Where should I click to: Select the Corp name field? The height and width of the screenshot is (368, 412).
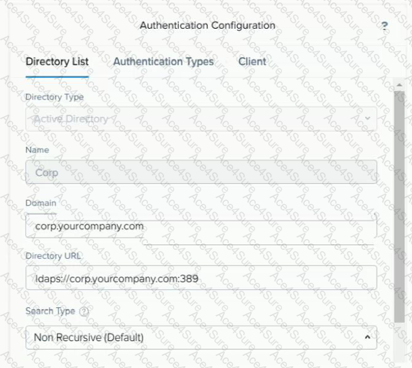click(201, 171)
